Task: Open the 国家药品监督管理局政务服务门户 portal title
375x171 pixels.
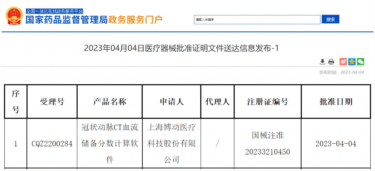Action: [x=94, y=20]
